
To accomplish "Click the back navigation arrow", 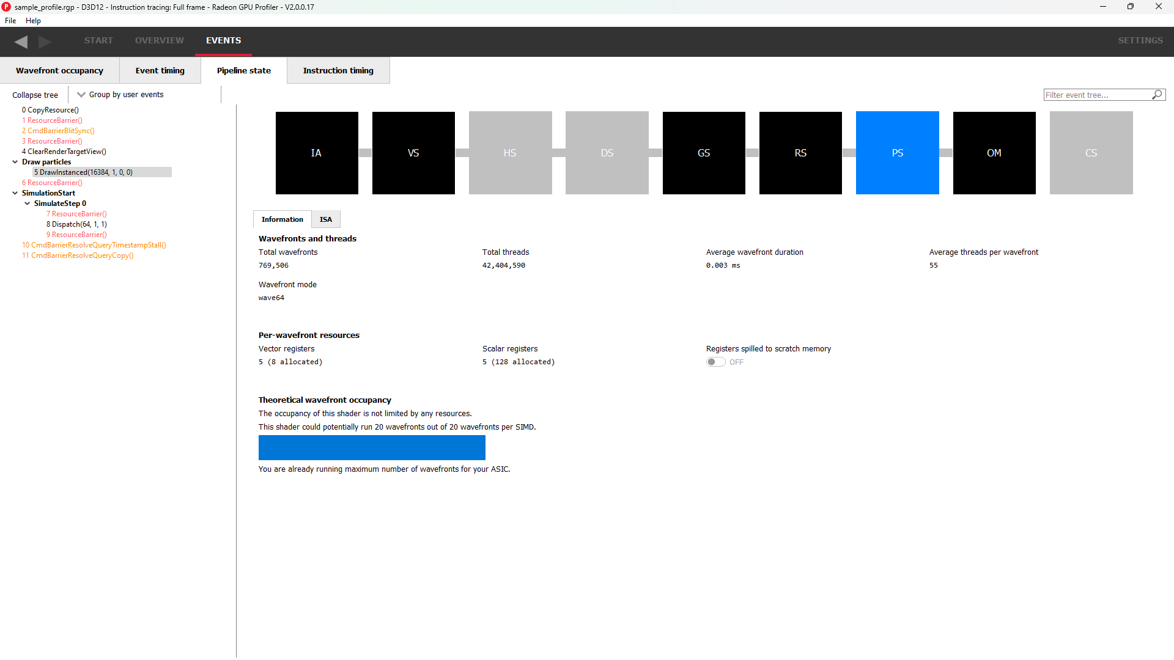I will click(21, 42).
